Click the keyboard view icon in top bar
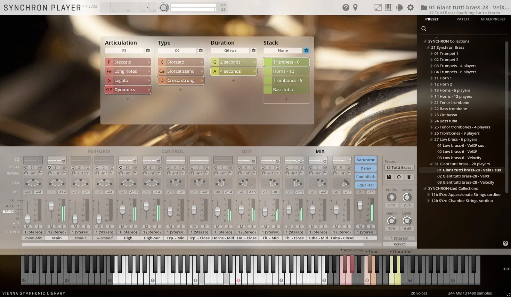 (389, 7)
